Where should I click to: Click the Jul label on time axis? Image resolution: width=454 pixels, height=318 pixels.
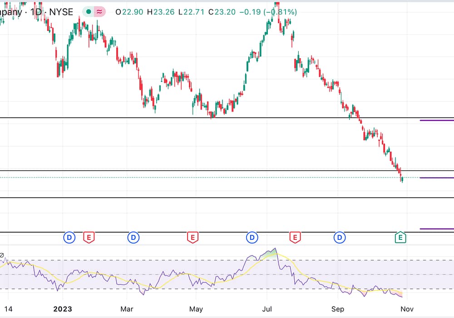[x=266, y=309]
